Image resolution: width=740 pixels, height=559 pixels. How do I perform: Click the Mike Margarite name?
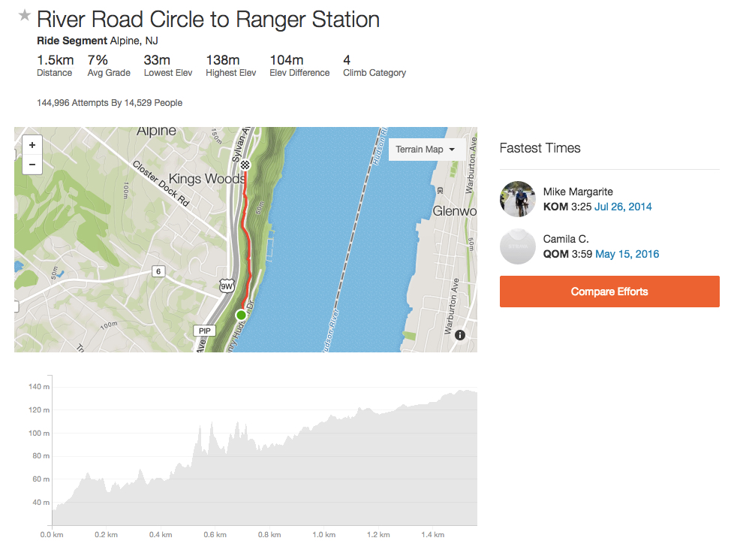pyautogui.click(x=578, y=192)
